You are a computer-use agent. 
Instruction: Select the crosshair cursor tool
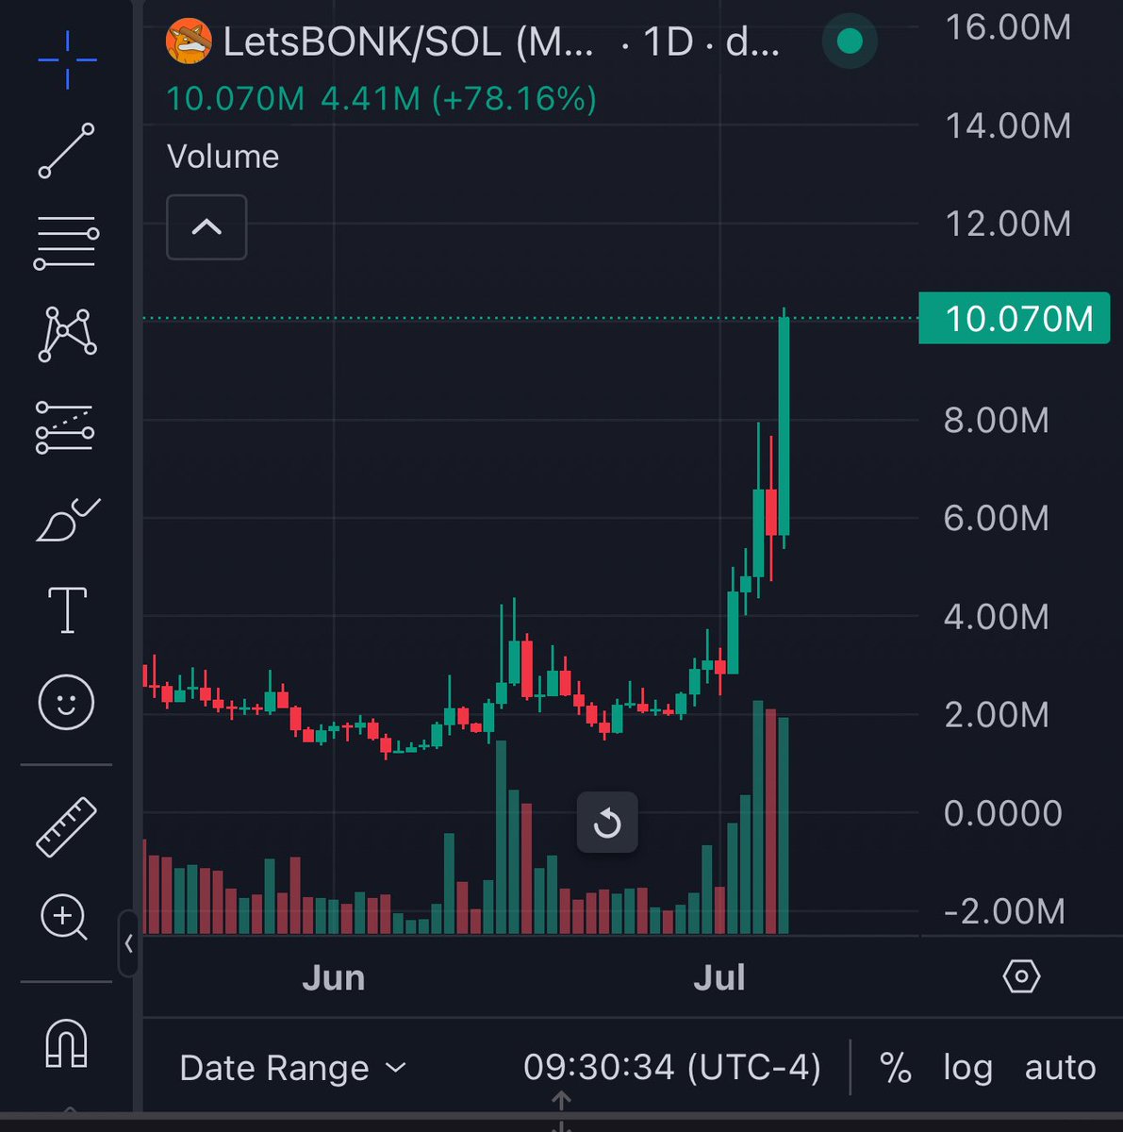[67, 59]
